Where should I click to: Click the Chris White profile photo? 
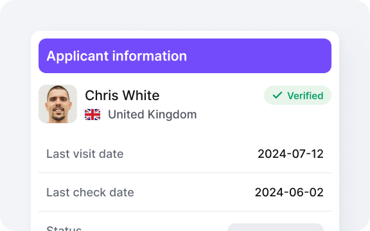[58, 104]
